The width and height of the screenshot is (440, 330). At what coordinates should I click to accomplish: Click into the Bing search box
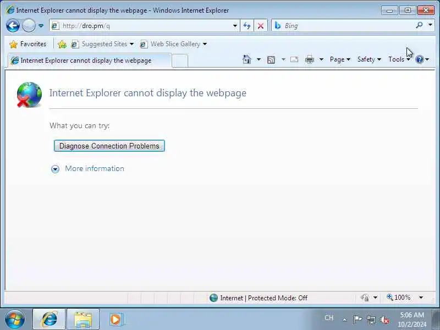[x=348, y=26]
